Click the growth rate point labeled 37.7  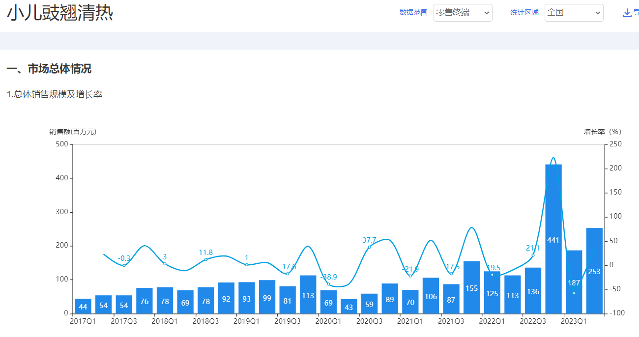(369, 247)
